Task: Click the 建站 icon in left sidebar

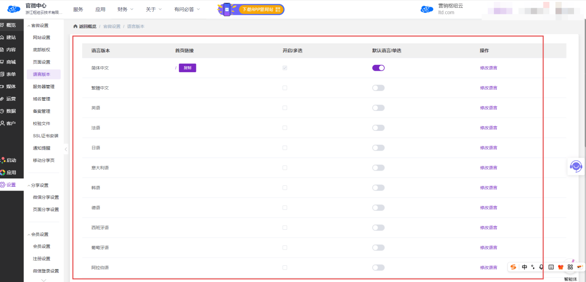Action: (3, 37)
